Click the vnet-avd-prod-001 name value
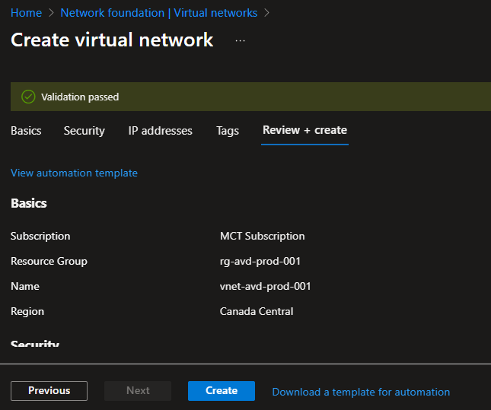 pyautogui.click(x=265, y=286)
